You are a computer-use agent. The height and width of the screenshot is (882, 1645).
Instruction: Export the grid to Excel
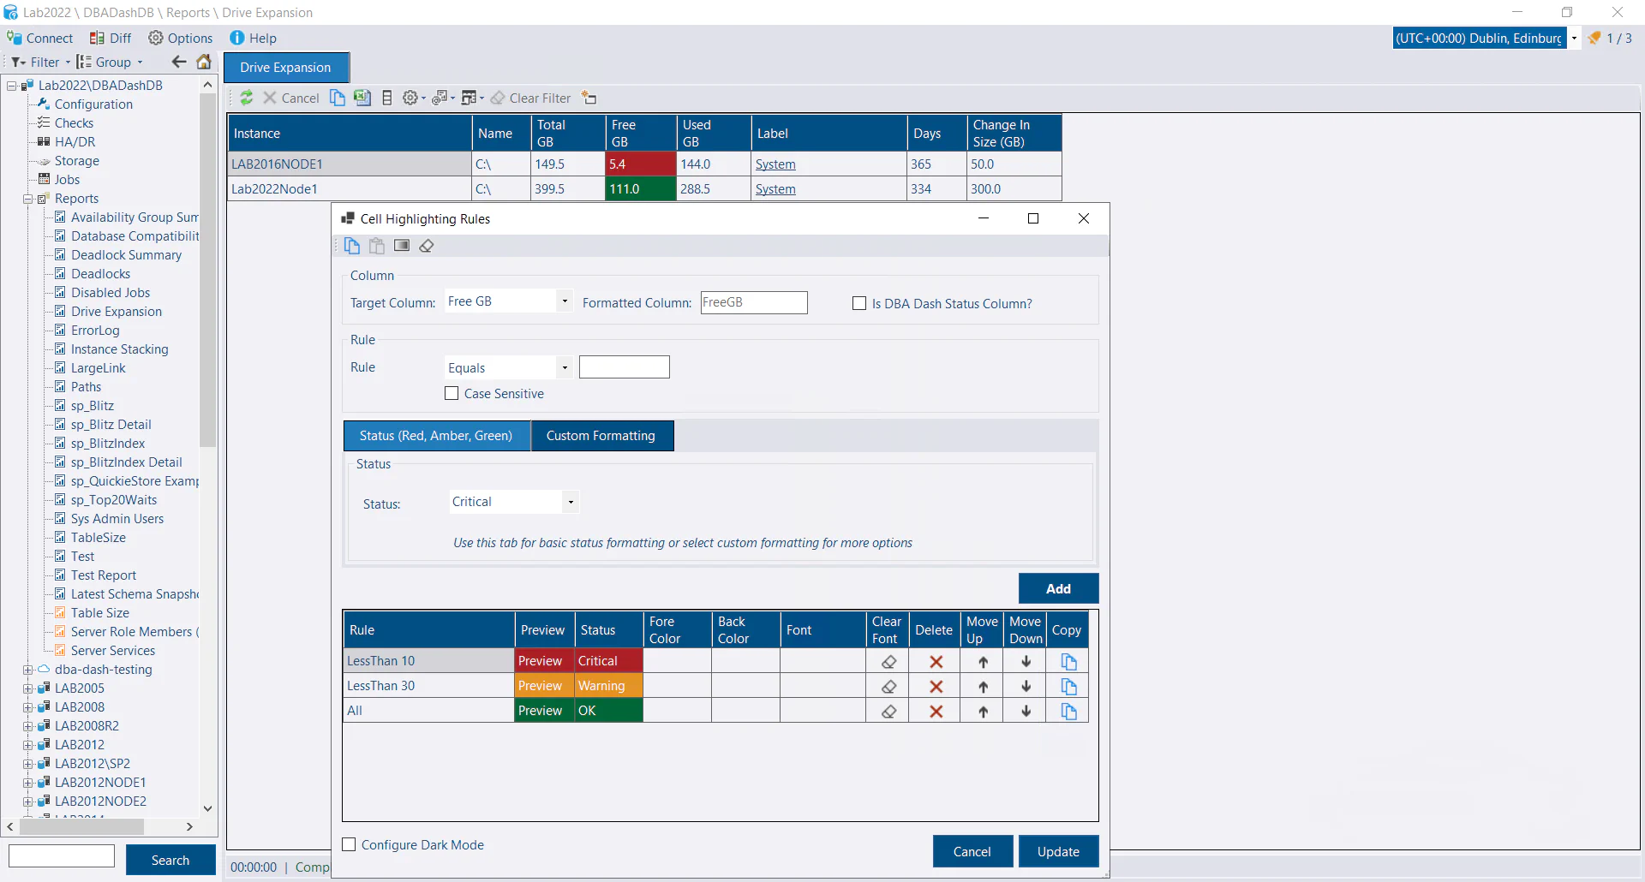click(362, 98)
